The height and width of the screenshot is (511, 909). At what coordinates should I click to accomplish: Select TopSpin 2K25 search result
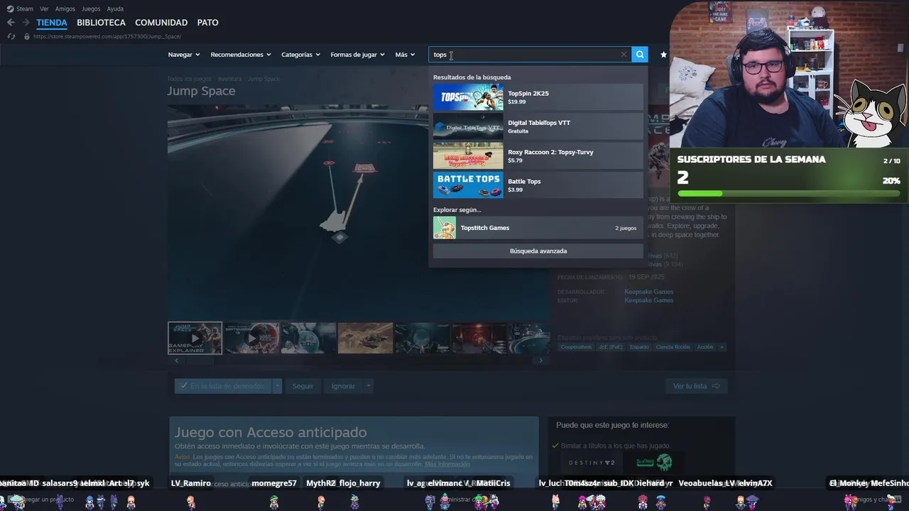[538, 97]
